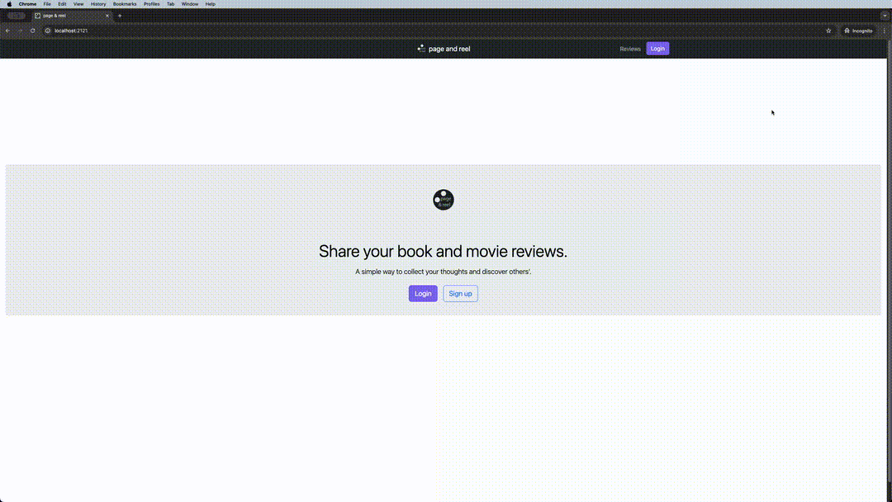892x502 pixels.
Task: Click the browser forward arrow
Action: click(x=20, y=31)
